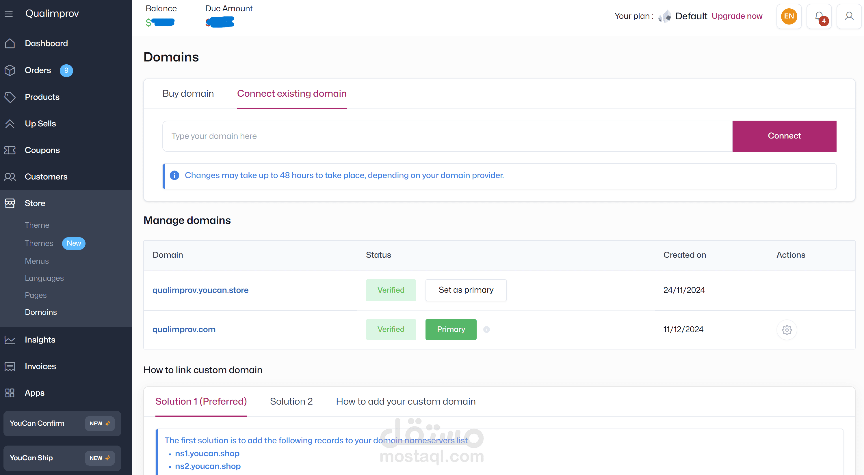Go to Insights in sidebar
Image resolution: width=864 pixels, height=475 pixels.
[x=40, y=340]
